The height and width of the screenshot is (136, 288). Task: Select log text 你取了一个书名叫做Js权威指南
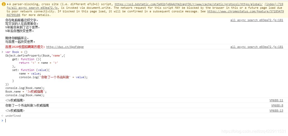(27, 105)
